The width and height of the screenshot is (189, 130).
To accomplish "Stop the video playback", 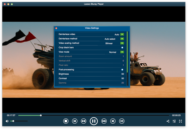I will pyautogui.click(x=66, y=121).
